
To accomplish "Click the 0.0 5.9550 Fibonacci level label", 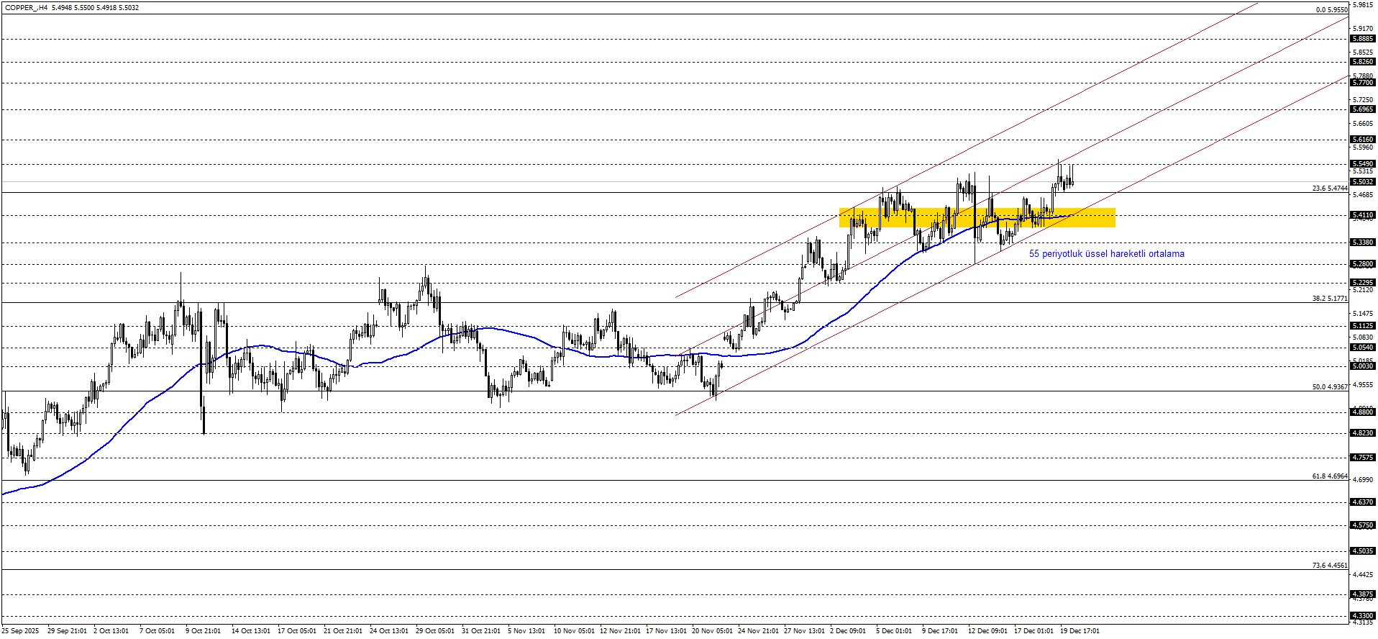I will (1331, 10).
